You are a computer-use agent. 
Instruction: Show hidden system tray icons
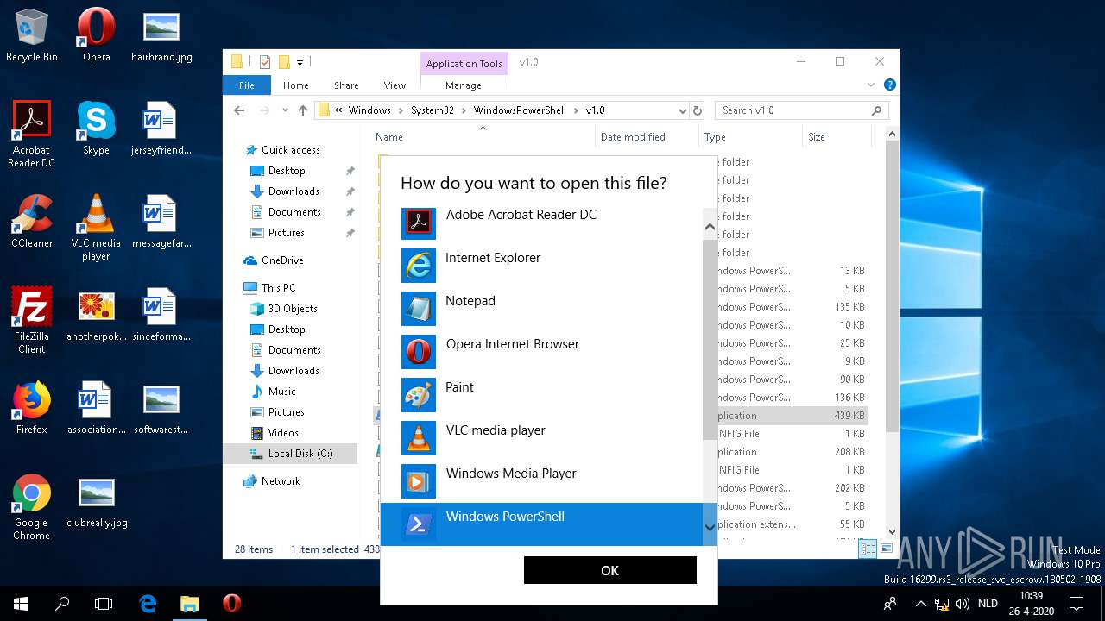click(x=921, y=604)
